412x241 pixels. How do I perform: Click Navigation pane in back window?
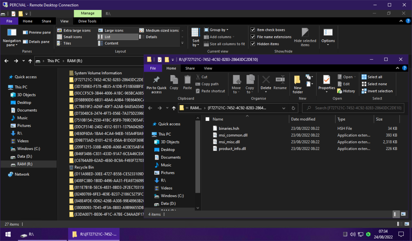(12, 37)
